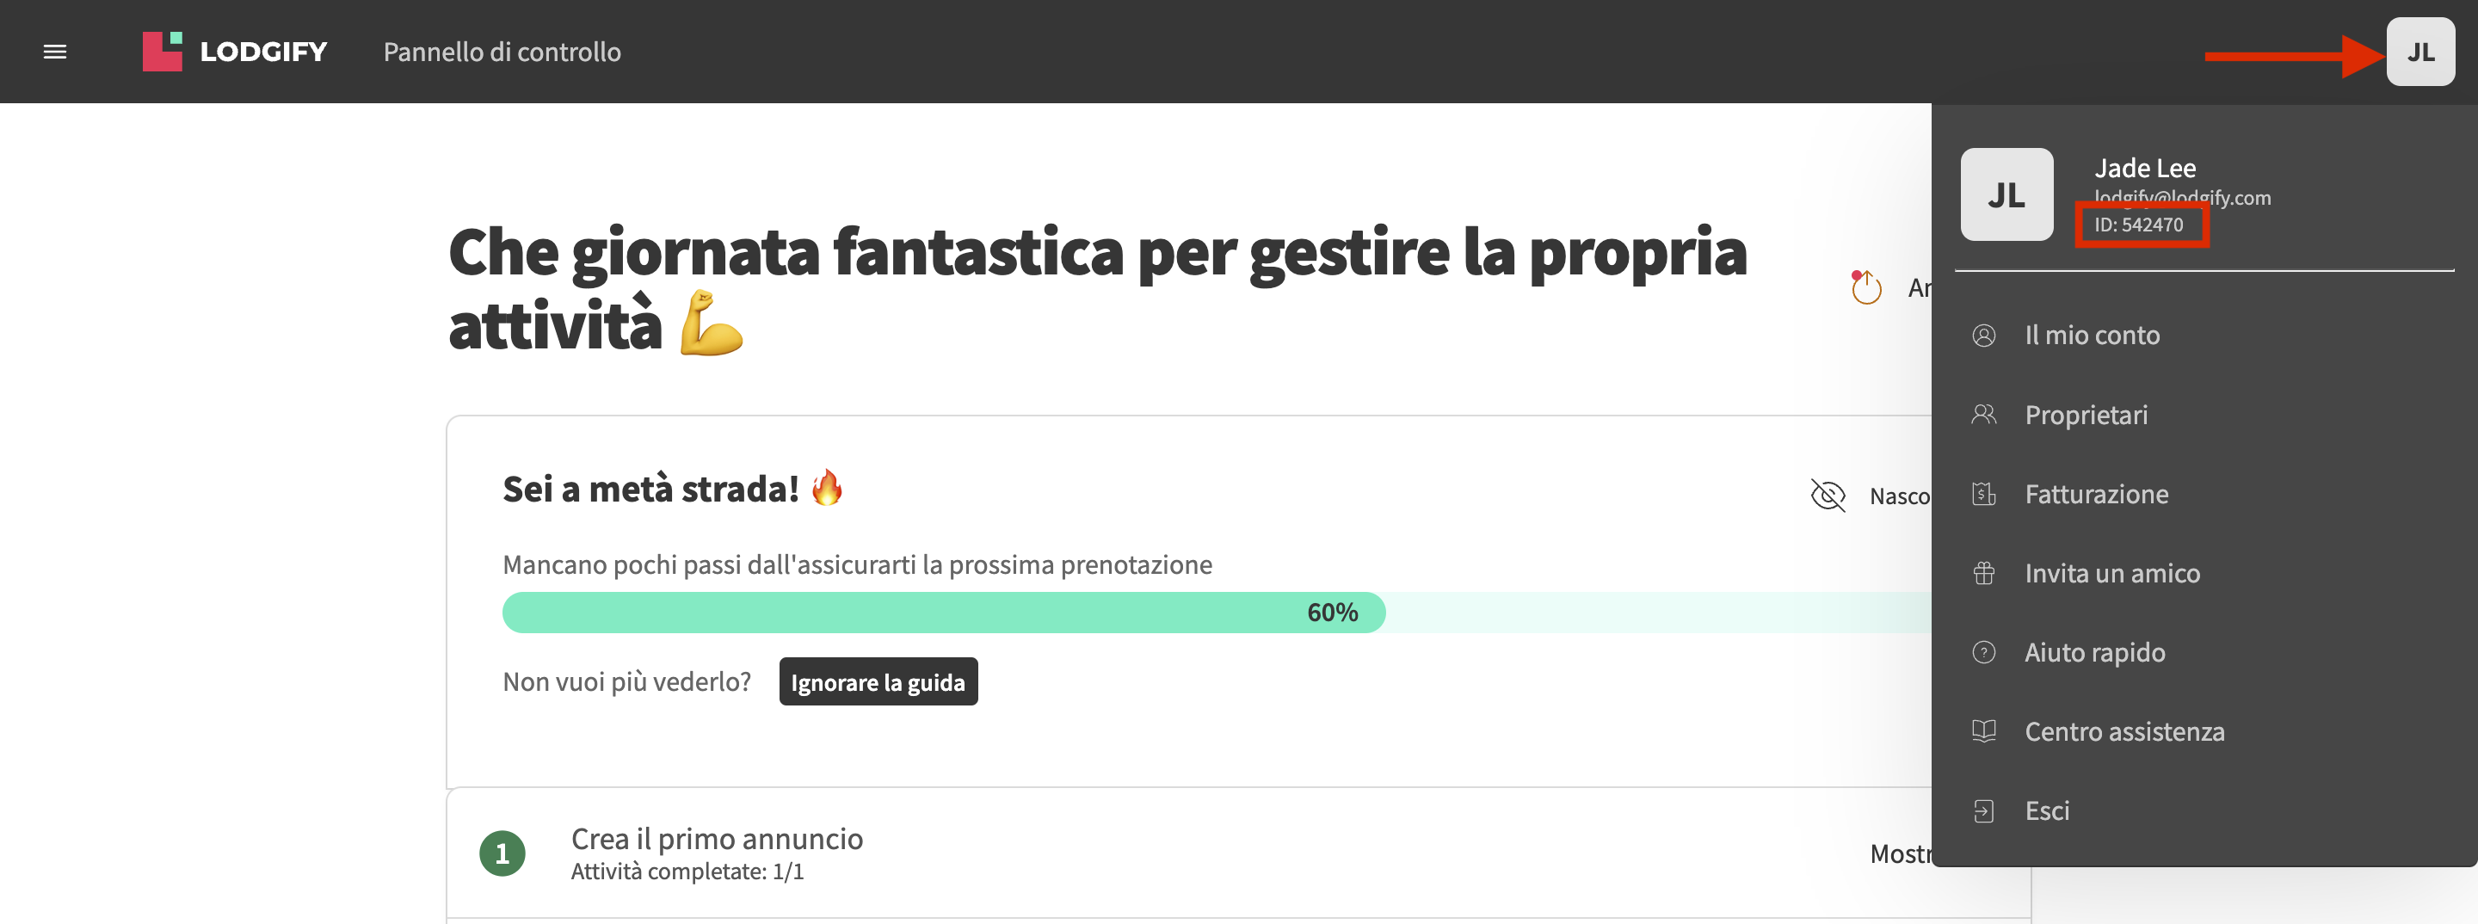Screen dimensions: 2478x924
Task: Open the hamburger navigation menu
Action: coord(55,52)
